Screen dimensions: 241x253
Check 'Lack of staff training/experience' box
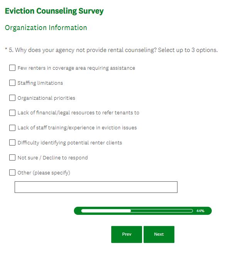pyautogui.click(x=12, y=127)
